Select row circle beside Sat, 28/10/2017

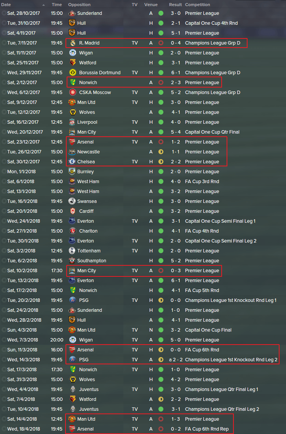click(3, 13)
